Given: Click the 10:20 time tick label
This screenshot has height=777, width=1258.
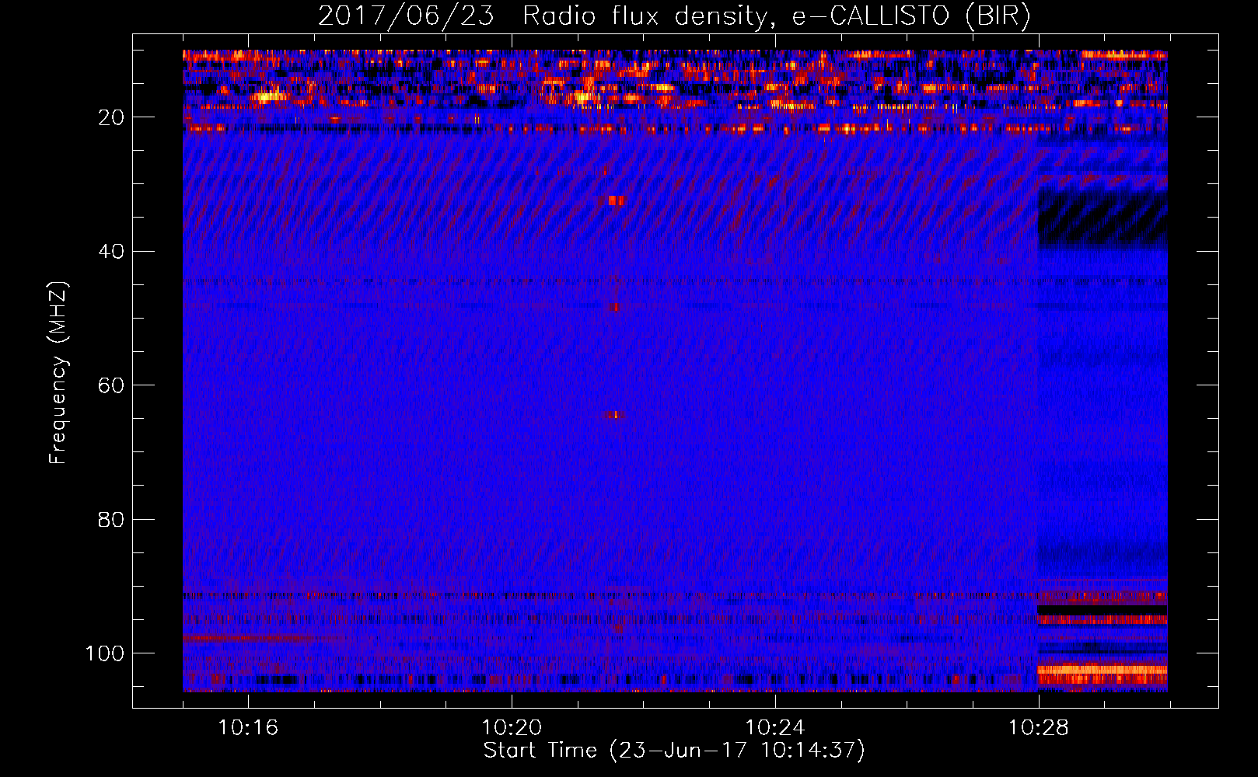Looking at the screenshot, I should 512,728.
